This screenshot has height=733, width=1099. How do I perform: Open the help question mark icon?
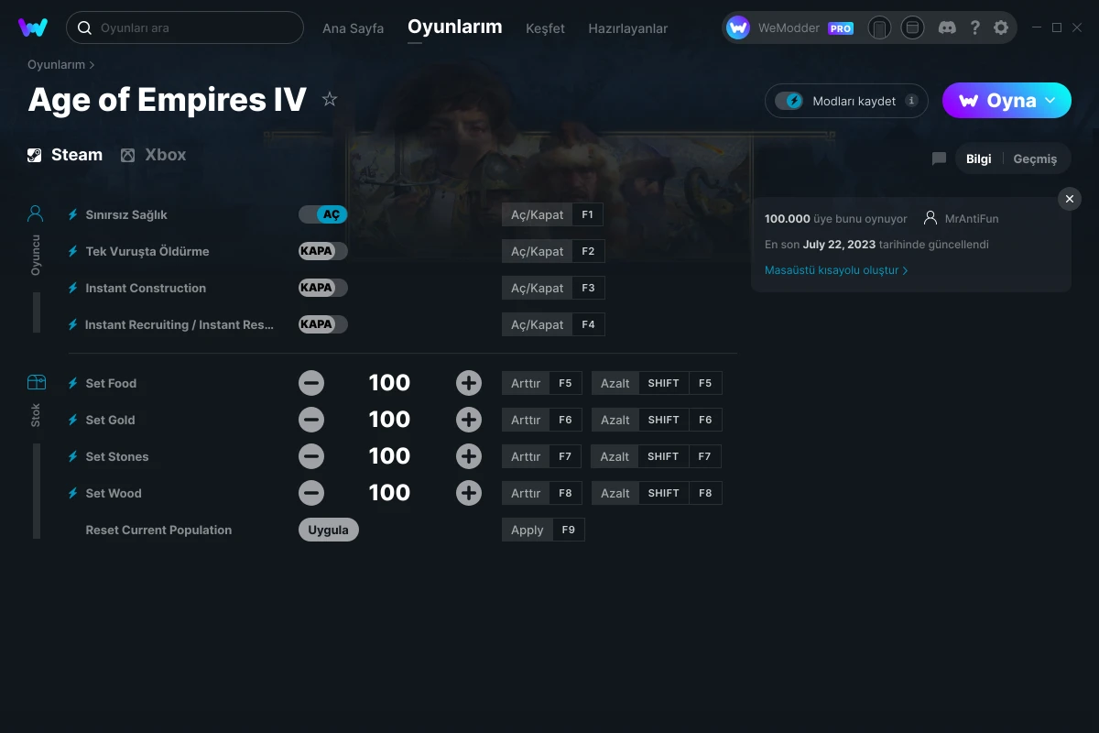click(975, 27)
